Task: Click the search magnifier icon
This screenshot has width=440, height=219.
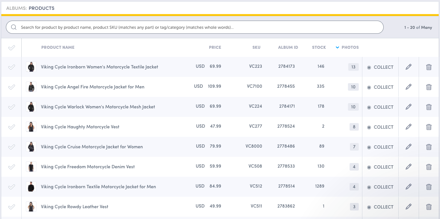Action: [x=14, y=27]
